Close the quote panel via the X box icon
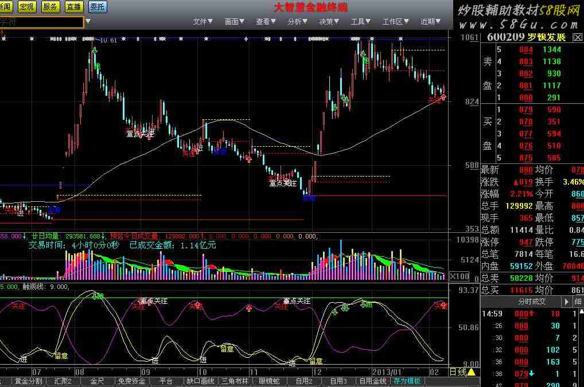The width and height of the screenshot is (584, 387). pyautogui.click(x=577, y=37)
